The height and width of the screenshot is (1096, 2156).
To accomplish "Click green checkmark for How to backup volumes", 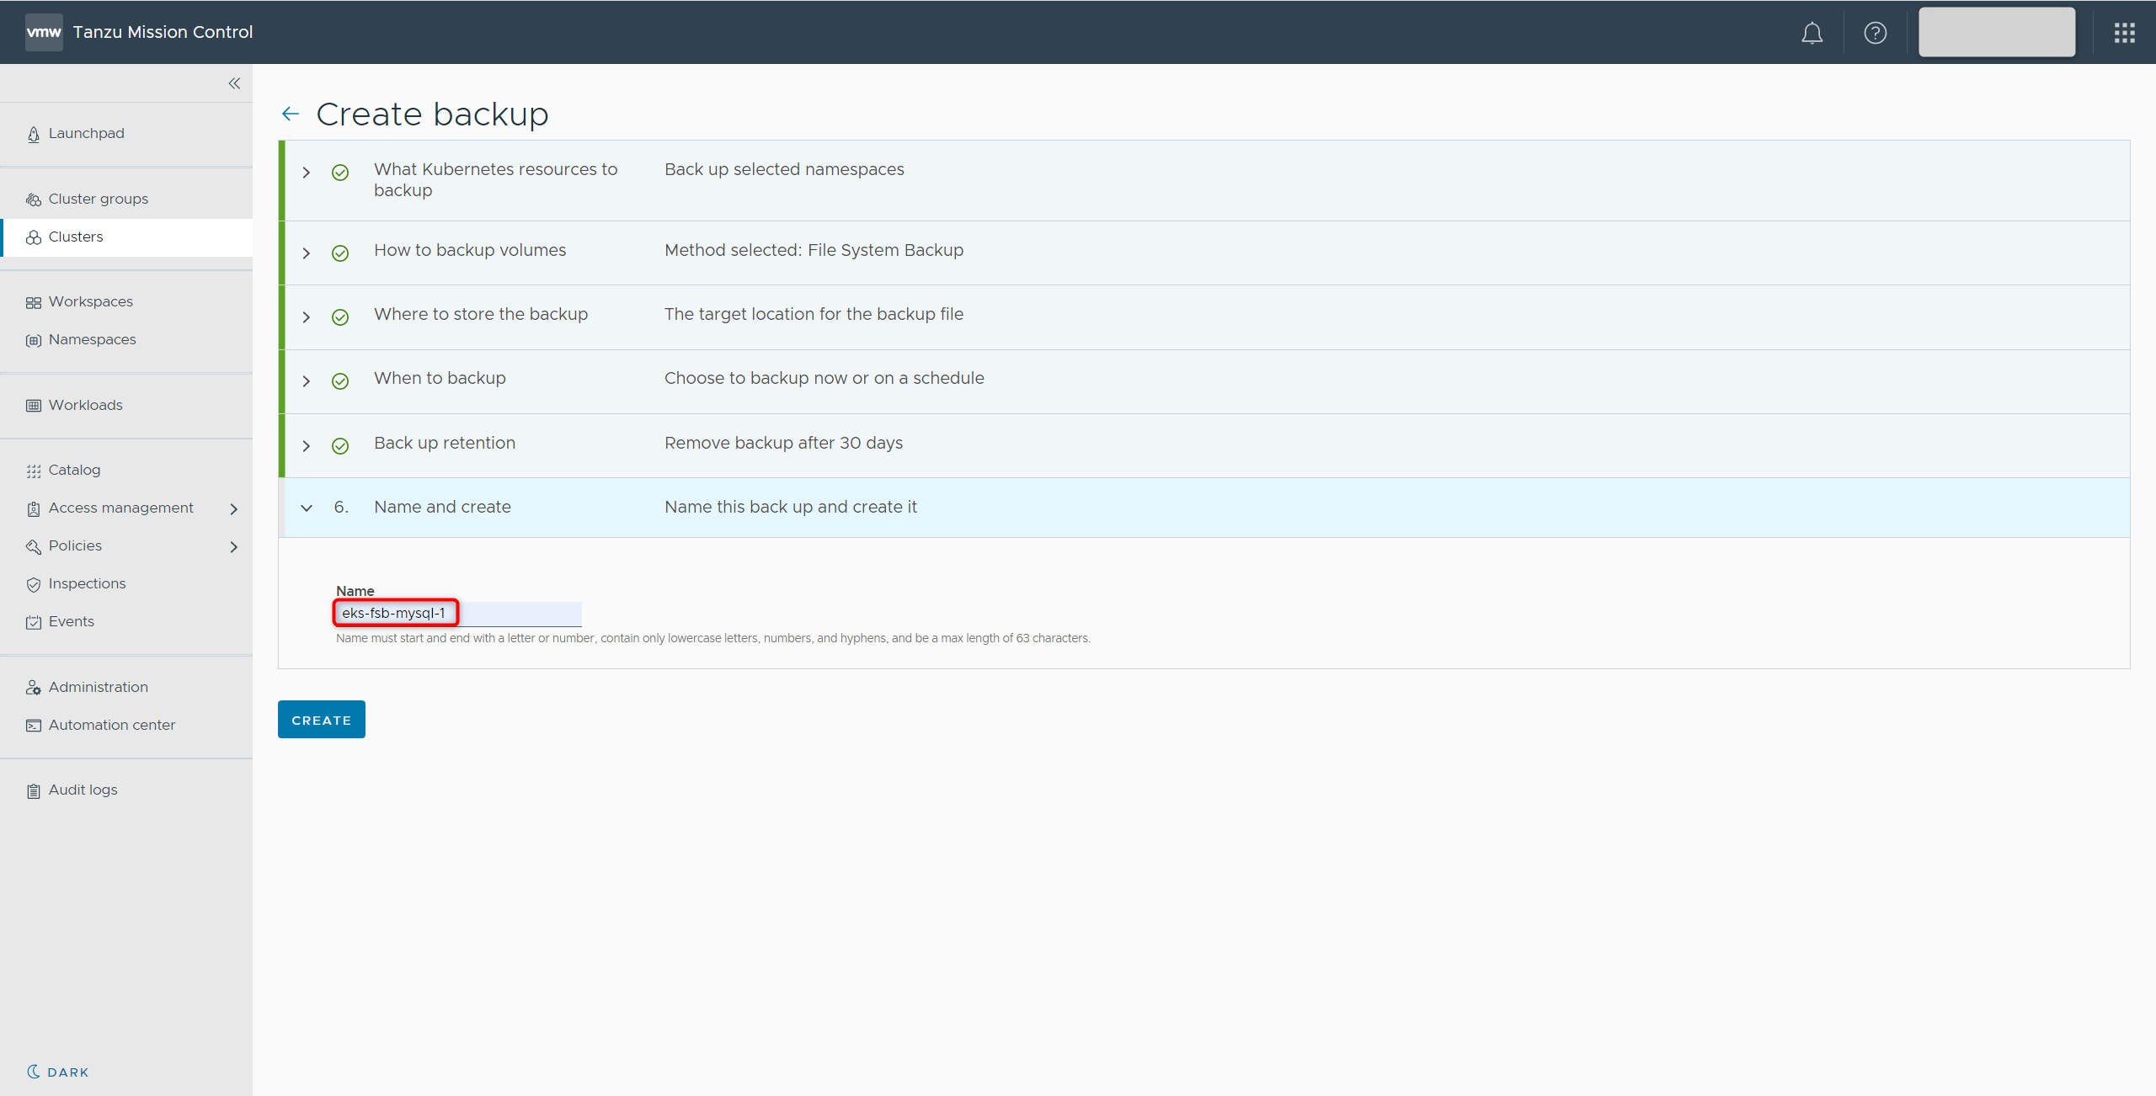I will [340, 253].
